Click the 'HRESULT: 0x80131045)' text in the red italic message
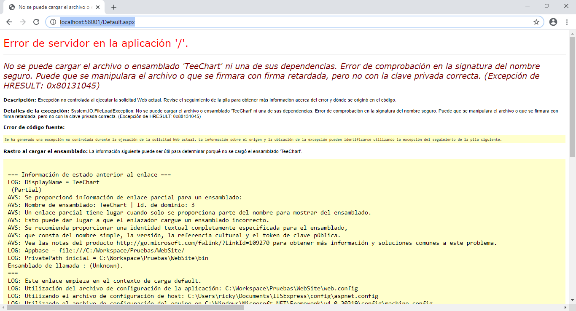 tap(51, 86)
